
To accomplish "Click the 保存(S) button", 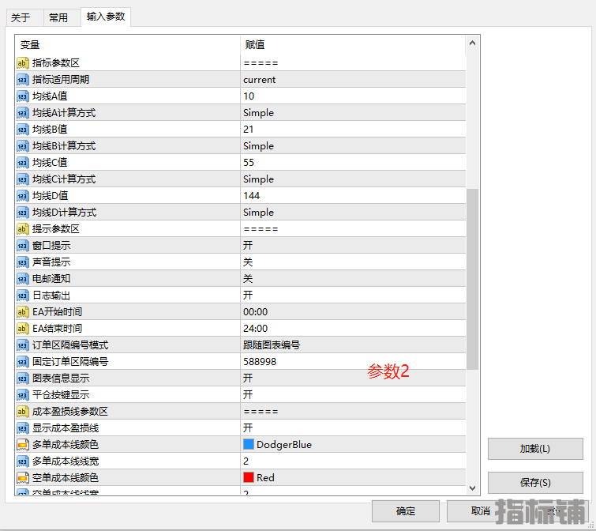I will point(535,483).
